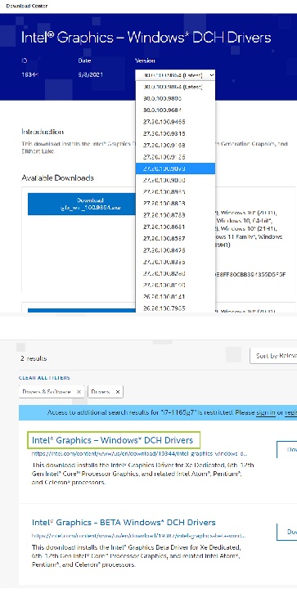Follow the sign in link
The image size is (297, 598).
tap(266, 412)
